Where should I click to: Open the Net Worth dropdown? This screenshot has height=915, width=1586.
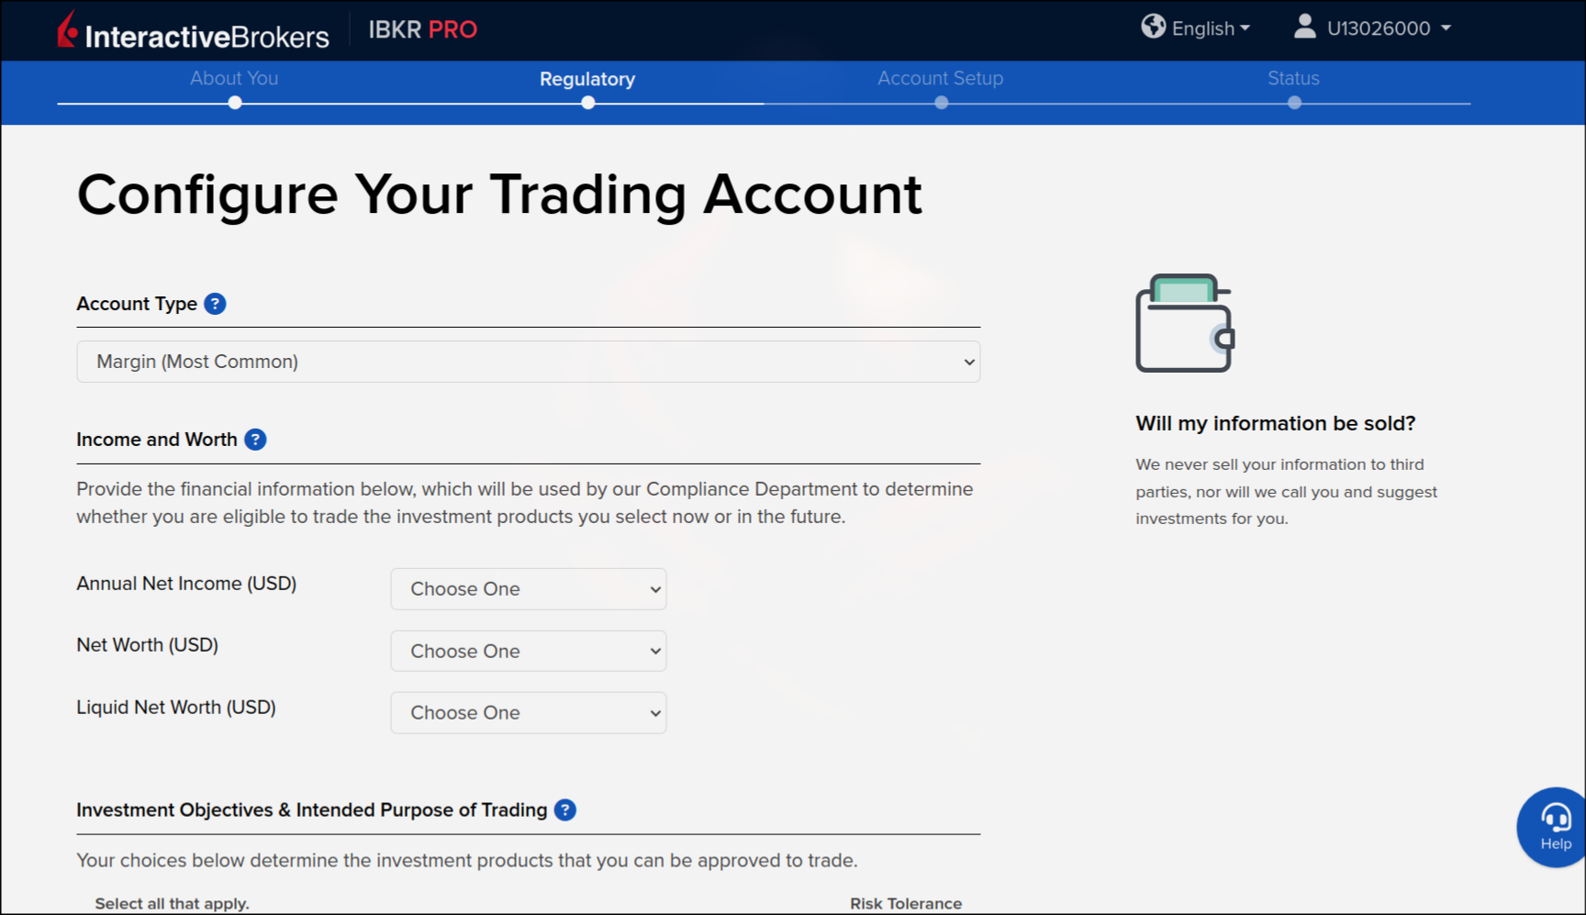[x=528, y=652]
